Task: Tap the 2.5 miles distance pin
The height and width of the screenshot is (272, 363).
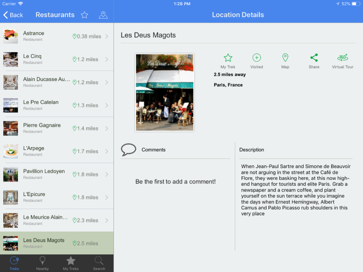Action: coord(74,243)
